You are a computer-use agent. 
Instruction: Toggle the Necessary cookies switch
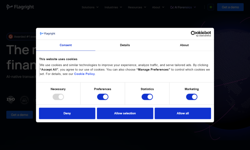coord(58,97)
